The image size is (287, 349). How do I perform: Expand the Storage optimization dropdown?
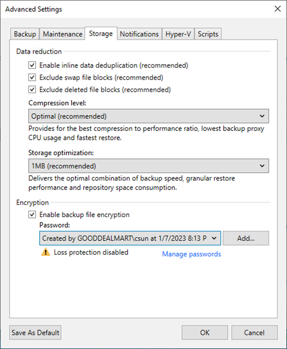coord(148,166)
